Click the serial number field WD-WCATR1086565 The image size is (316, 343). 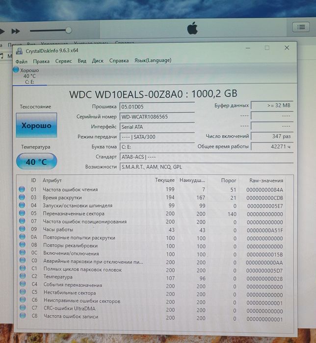click(x=157, y=117)
